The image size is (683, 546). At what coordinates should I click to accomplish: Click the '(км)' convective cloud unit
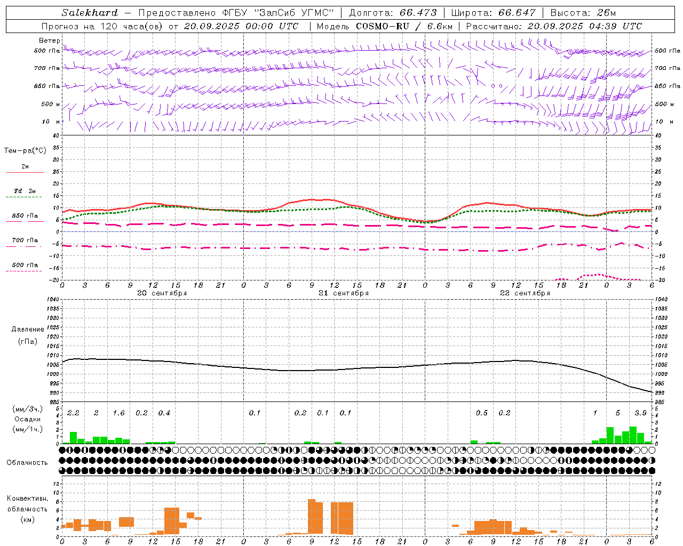(27, 519)
